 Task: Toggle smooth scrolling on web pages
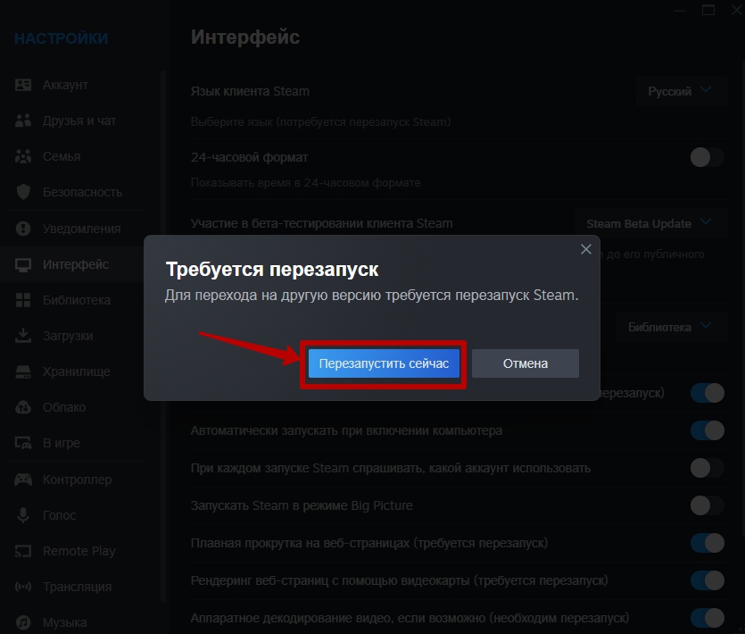click(x=707, y=543)
